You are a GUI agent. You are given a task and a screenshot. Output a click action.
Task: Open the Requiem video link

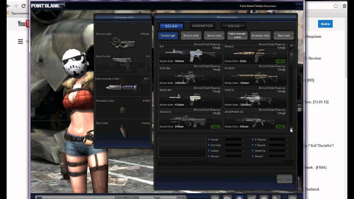pyautogui.click(x=314, y=36)
